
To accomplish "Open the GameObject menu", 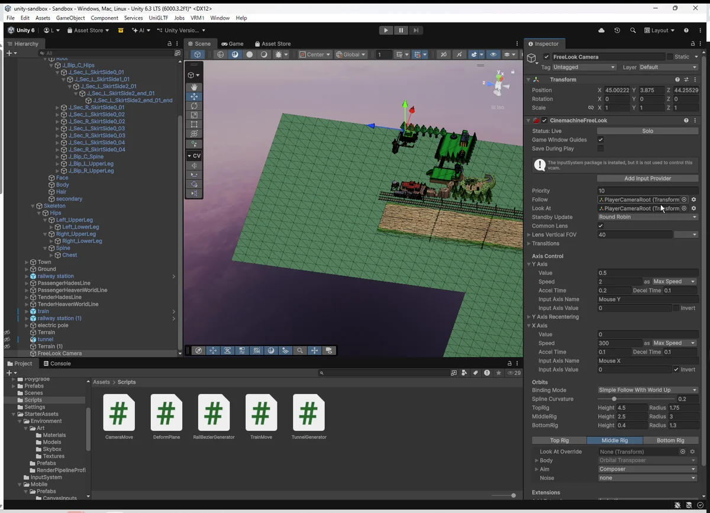I will (x=70, y=18).
